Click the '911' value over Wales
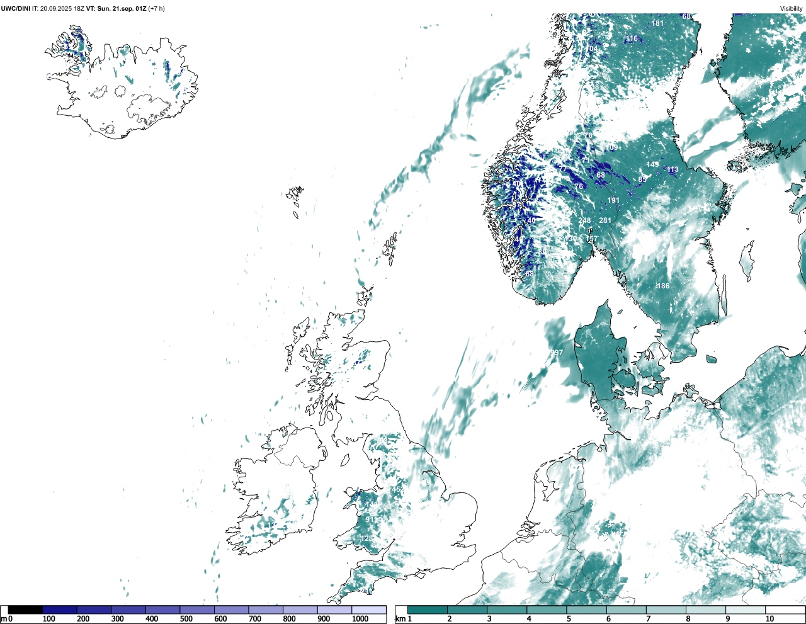 click(372, 519)
